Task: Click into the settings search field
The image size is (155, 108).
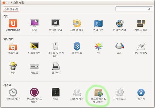Action: coord(134,9)
